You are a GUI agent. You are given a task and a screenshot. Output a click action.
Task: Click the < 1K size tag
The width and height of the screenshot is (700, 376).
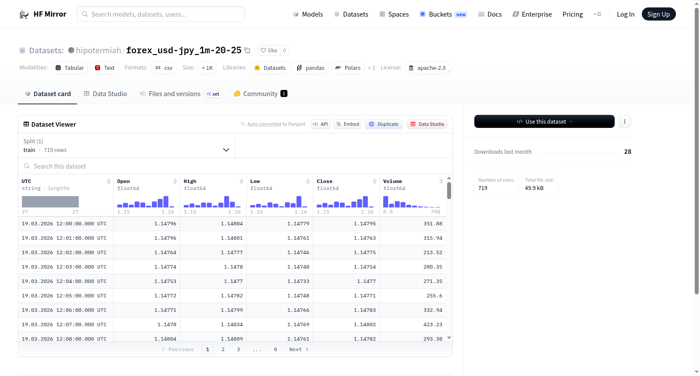coord(207,68)
